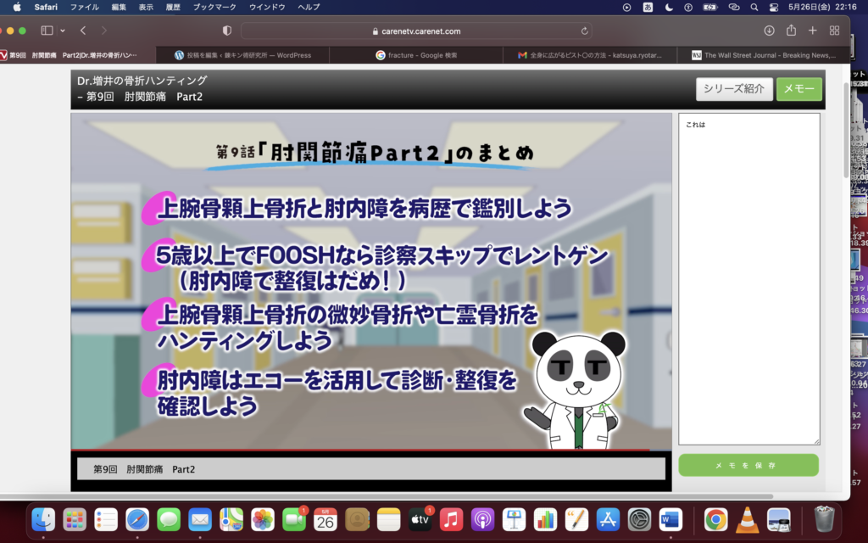Open the Wall Street Journal tab

(763, 55)
